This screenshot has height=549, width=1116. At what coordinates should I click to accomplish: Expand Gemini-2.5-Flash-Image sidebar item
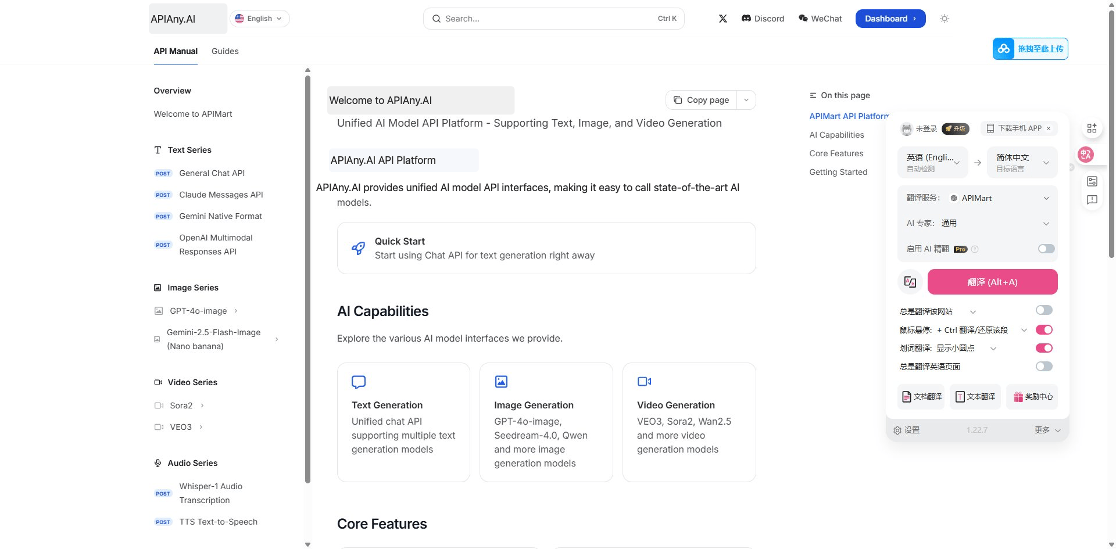[277, 339]
